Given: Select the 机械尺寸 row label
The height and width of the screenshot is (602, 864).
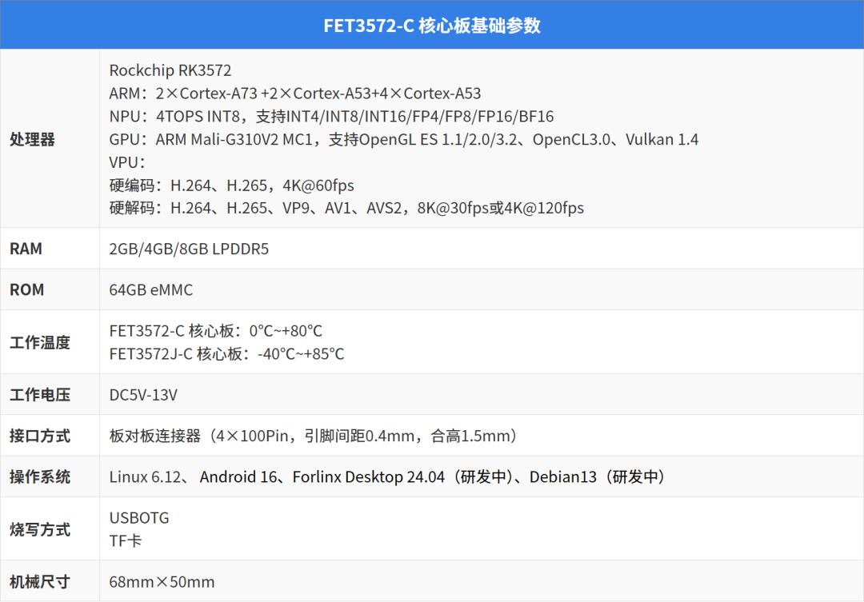Looking at the screenshot, I should pyautogui.click(x=40, y=582).
